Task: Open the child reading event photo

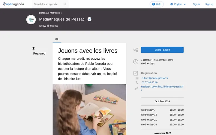Action: coord(89,109)
